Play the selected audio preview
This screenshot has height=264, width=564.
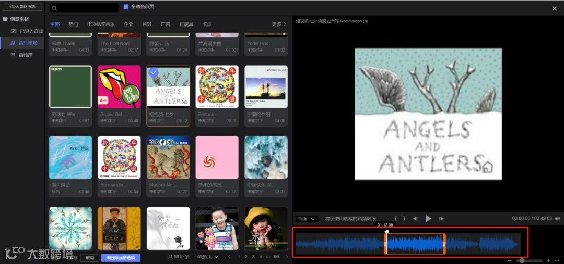(x=428, y=219)
